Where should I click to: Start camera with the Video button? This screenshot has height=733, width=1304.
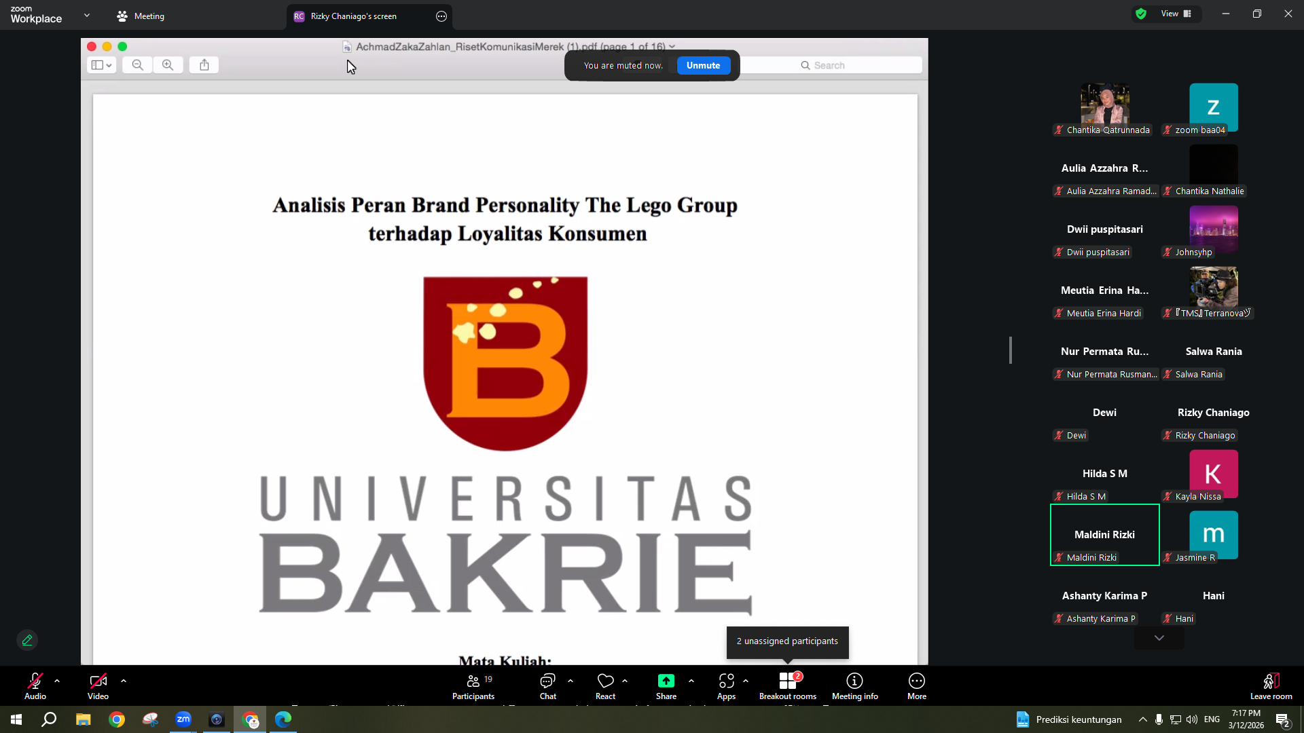(x=98, y=686)
